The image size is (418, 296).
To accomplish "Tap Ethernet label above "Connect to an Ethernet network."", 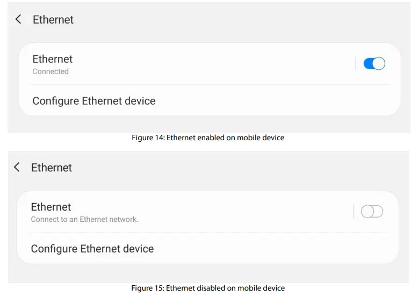I will click(x=51, y=207).
